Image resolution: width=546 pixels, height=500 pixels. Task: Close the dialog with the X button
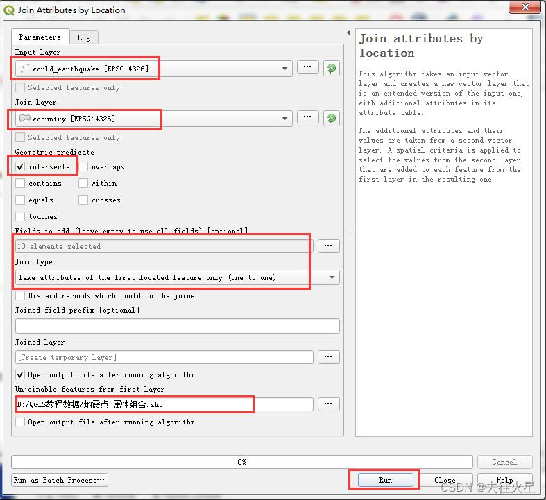click(x=525, y=7)
